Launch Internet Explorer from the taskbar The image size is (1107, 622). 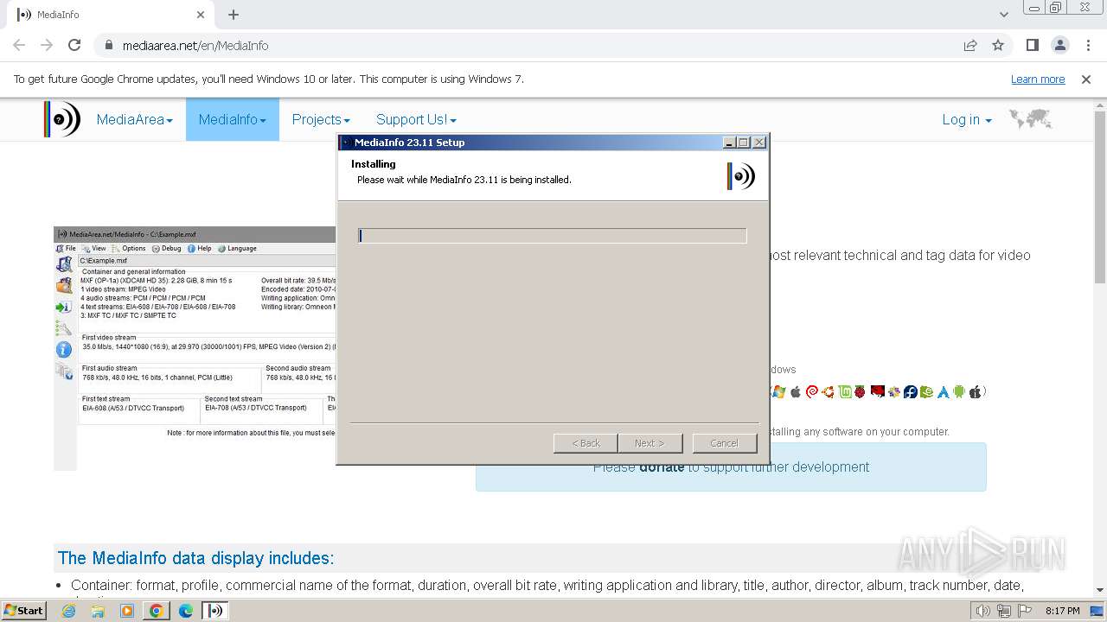(x=68, y=611)
